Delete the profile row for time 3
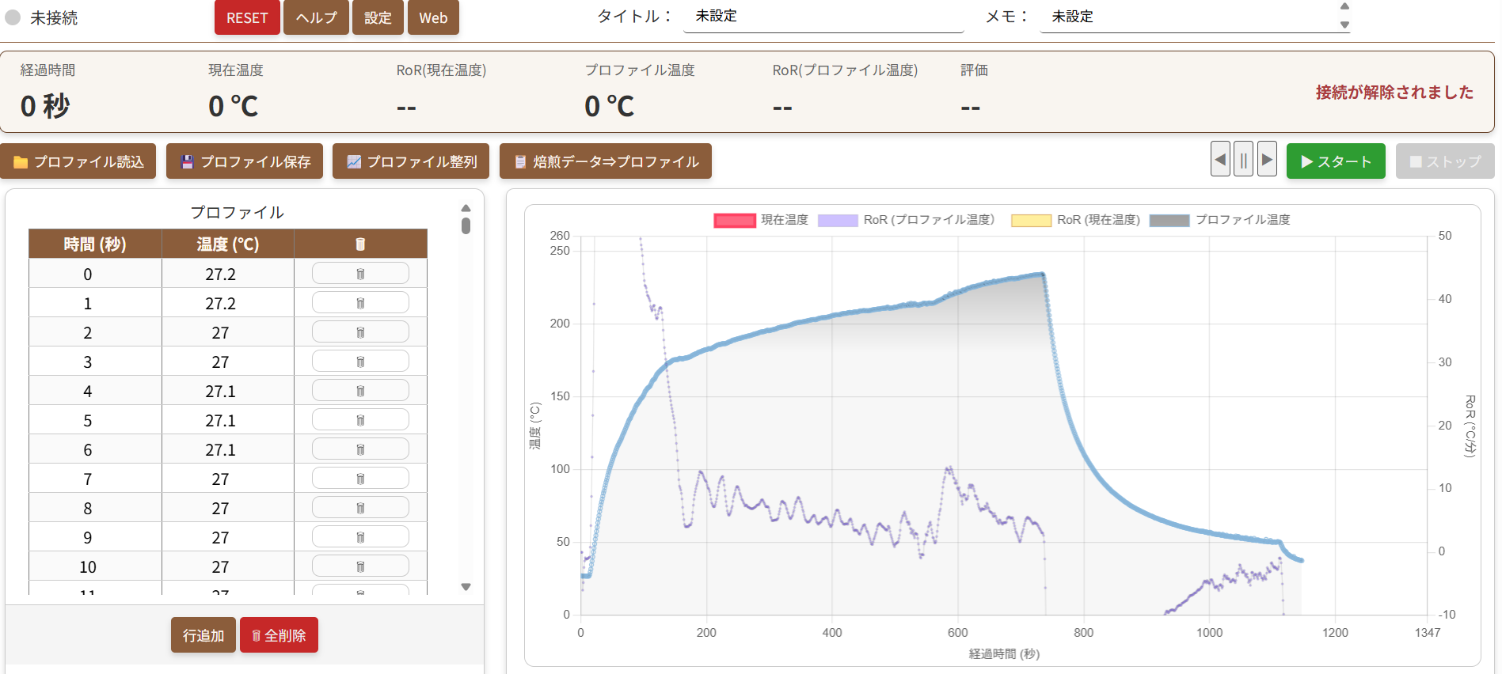The height and width of the screenshot is (674, 1502). (360, 362)
